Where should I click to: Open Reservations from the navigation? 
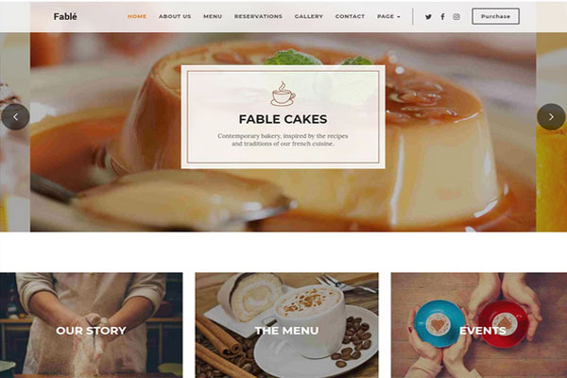click(x=258, y=17)
